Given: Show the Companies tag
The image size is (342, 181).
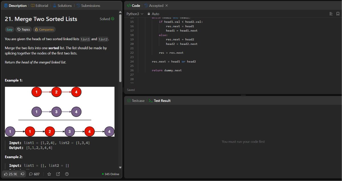Looking at the screenshot, I should (x=44, y=30).
